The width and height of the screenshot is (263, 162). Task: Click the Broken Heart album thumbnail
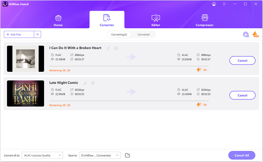pos(26,59)
